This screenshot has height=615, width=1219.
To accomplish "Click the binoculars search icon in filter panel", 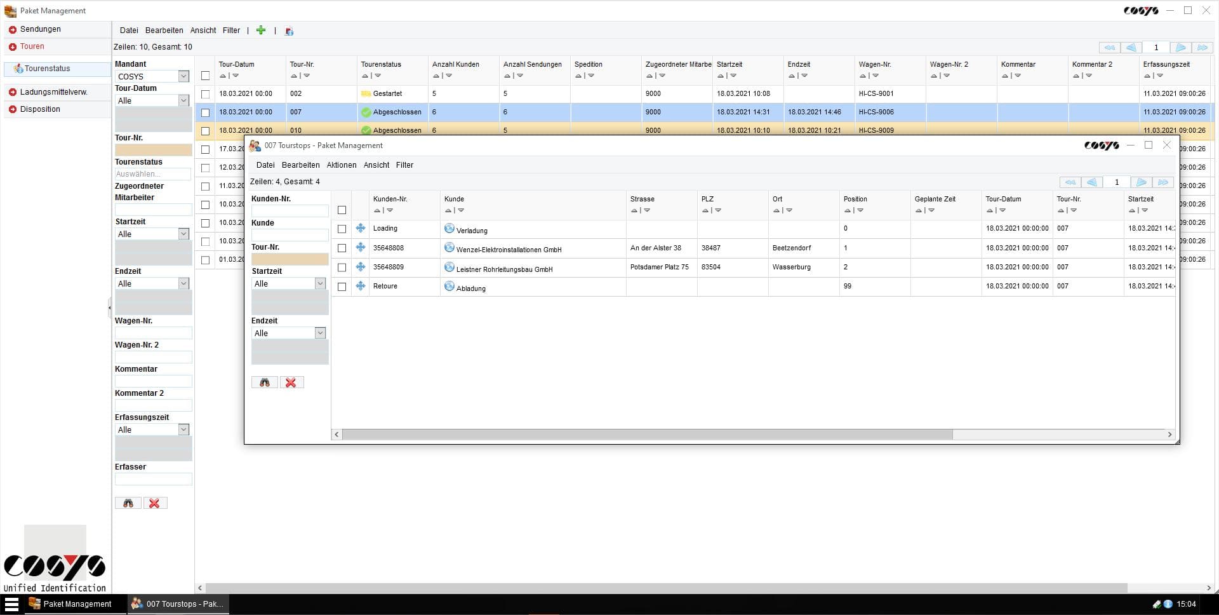I will click(x=128, y=503).
